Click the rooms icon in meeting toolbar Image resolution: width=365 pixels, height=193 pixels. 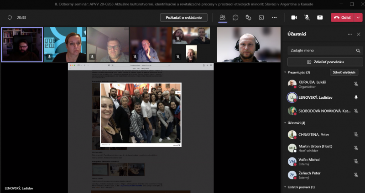(x=261, y=17)
